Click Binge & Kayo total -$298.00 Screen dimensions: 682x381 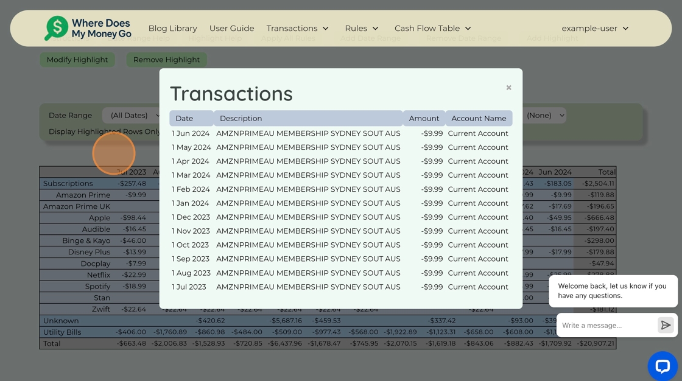pyautogui.click(x=600, y=240)
